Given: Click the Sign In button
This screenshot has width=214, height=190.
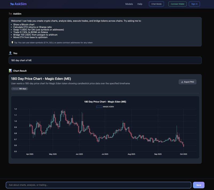Looking at the screenshot, I should click(x=194, y=4).
